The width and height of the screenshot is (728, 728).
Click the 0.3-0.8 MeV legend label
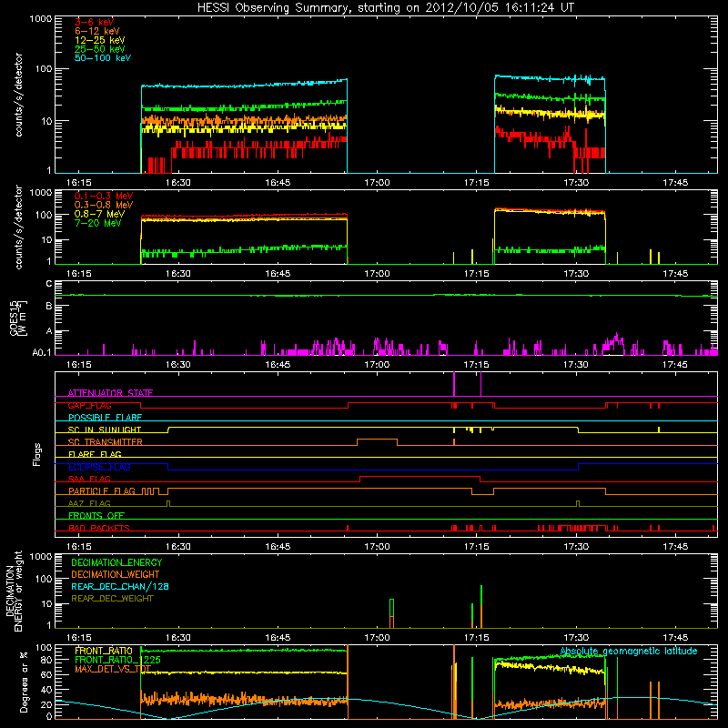coord(104,205)
